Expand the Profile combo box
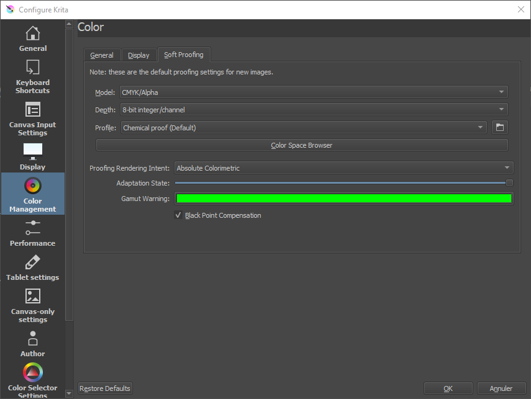Image resolution: width=531 pixels, height=399 pixels. (x=303, y=127)
